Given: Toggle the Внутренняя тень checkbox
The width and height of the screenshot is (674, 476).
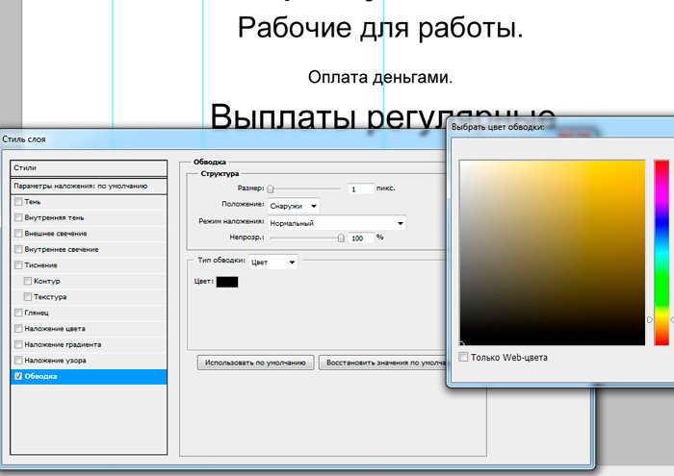Looking at the screenshot, I should [x=18, y=218].
